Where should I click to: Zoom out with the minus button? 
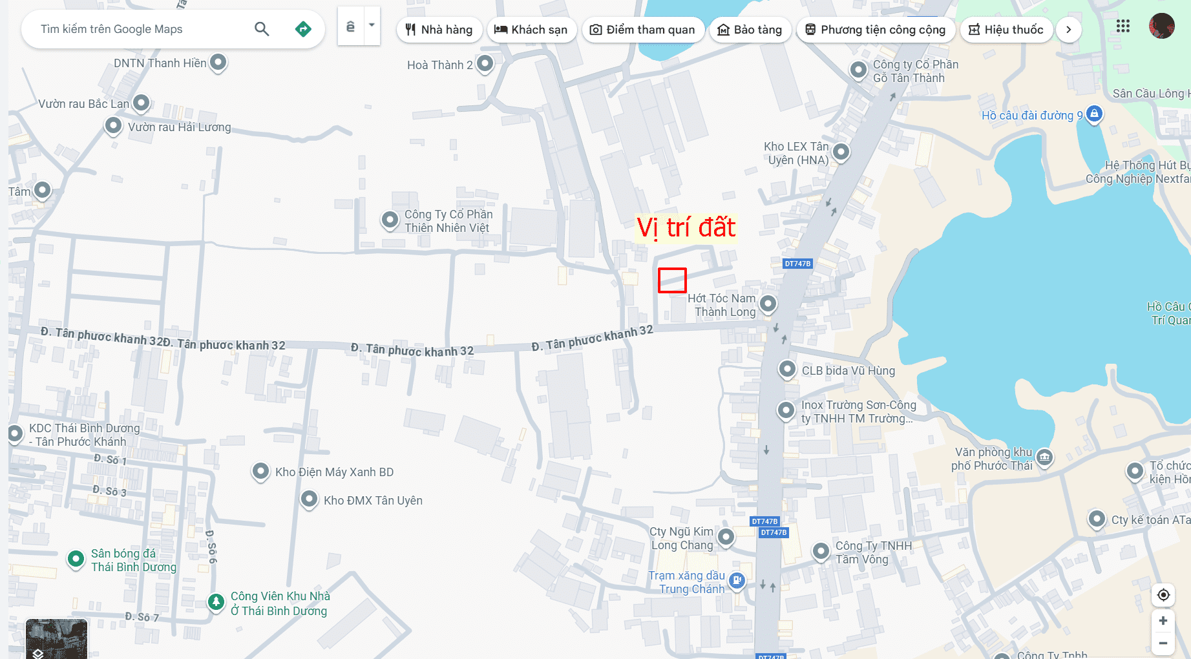1163,643
